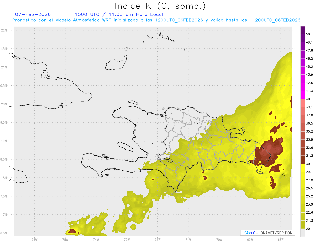Image resolution: width=315 pixels, height=243 pixels.
Task: Click the legend value "33.9"
Action: [309, 139]
